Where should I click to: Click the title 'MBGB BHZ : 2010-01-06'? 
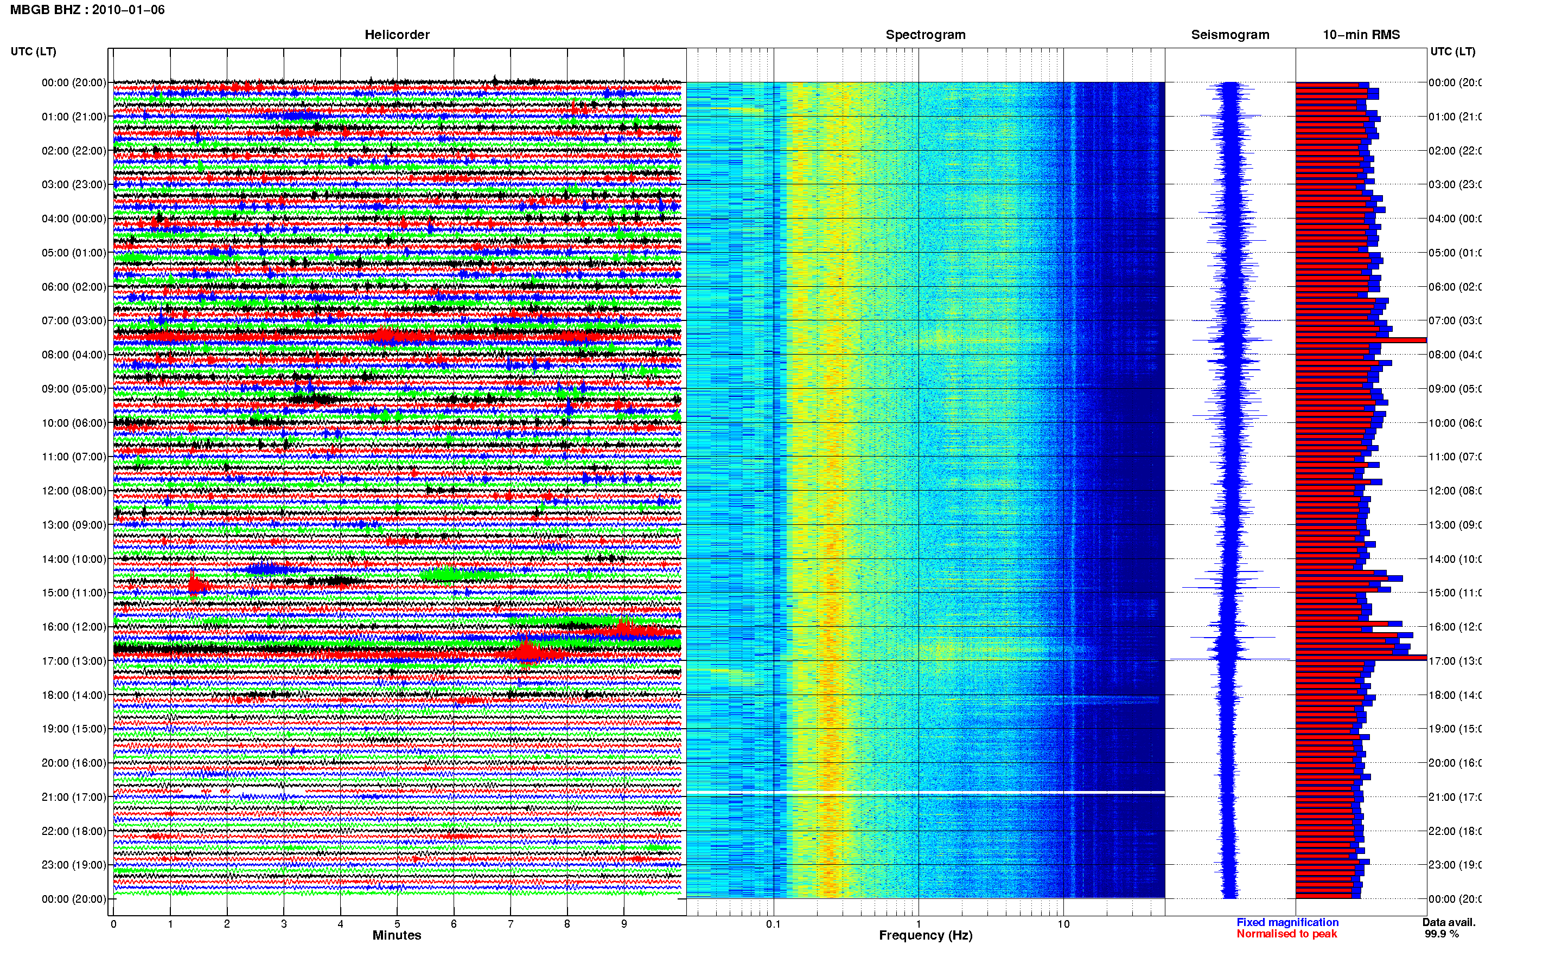click(x=87, y=10)
